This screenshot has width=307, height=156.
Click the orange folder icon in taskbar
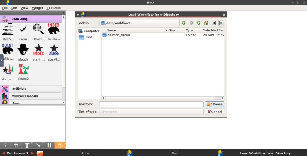point(40,153)
